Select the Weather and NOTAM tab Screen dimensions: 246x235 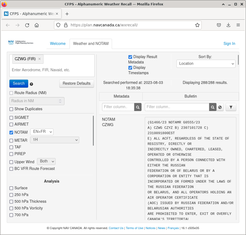pos(91,44)
